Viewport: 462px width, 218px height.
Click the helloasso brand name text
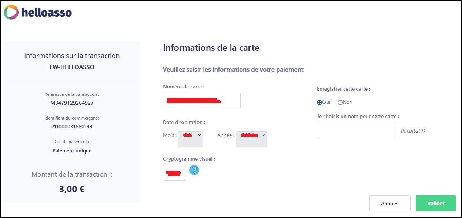pos(47,13)
